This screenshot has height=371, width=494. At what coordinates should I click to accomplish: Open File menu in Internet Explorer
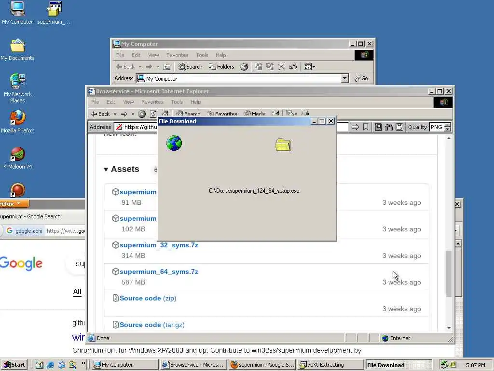(95, 102)
